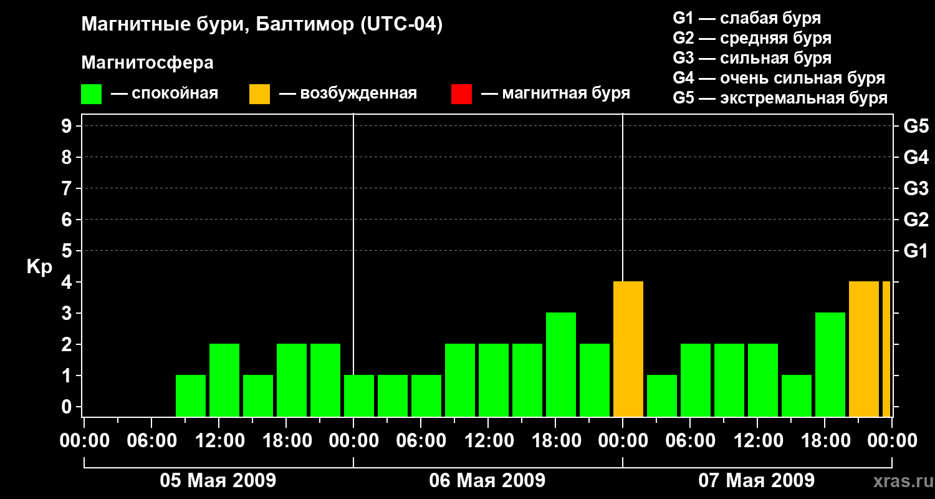This screenshot has width=935, height=499.
Task: Click the 'G1' right axis label
Action: (x=916, y=251)
